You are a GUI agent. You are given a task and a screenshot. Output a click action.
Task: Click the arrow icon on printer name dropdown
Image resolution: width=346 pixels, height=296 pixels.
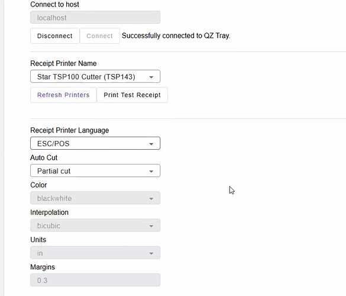click(151, 77)
